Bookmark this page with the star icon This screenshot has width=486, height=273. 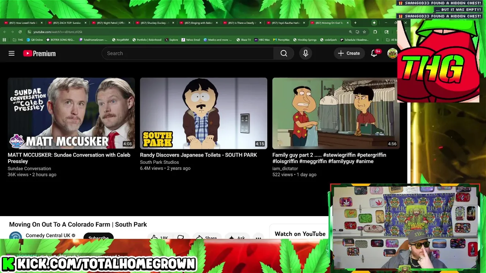[364, 32]
